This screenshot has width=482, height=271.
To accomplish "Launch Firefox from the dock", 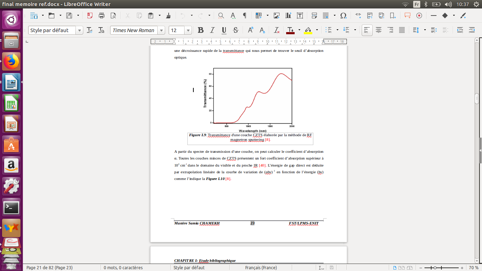I will click(11, 61).
